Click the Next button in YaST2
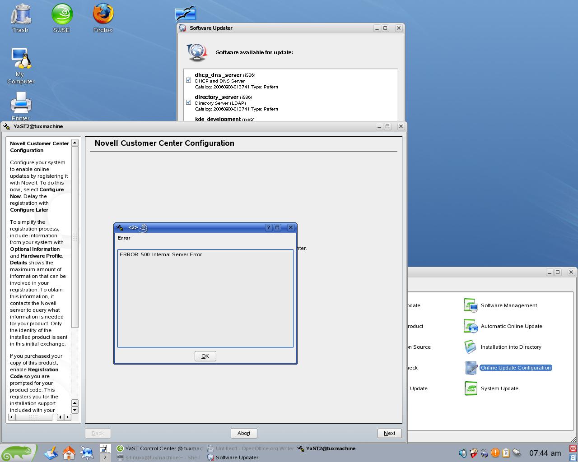 [389, 433]
